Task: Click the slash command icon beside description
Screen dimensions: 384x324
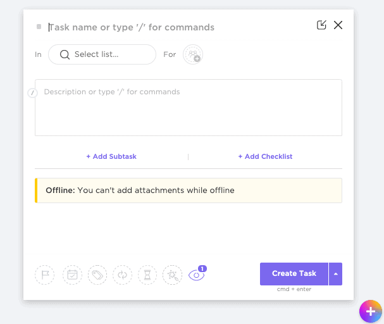Action: tap(32, 93)
